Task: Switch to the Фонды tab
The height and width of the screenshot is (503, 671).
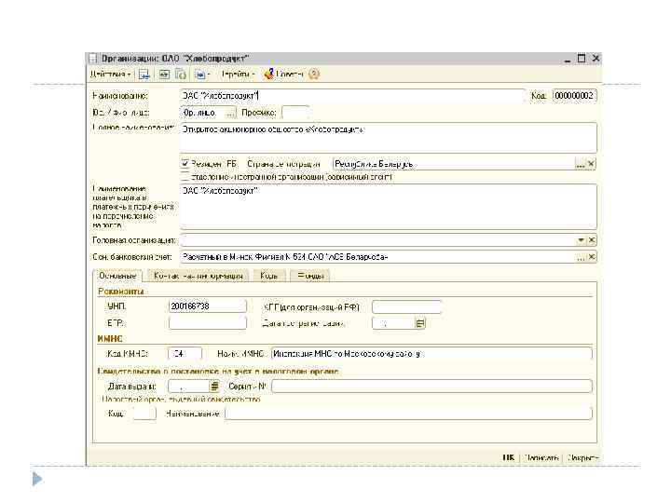Action: [x=310, y=276]
